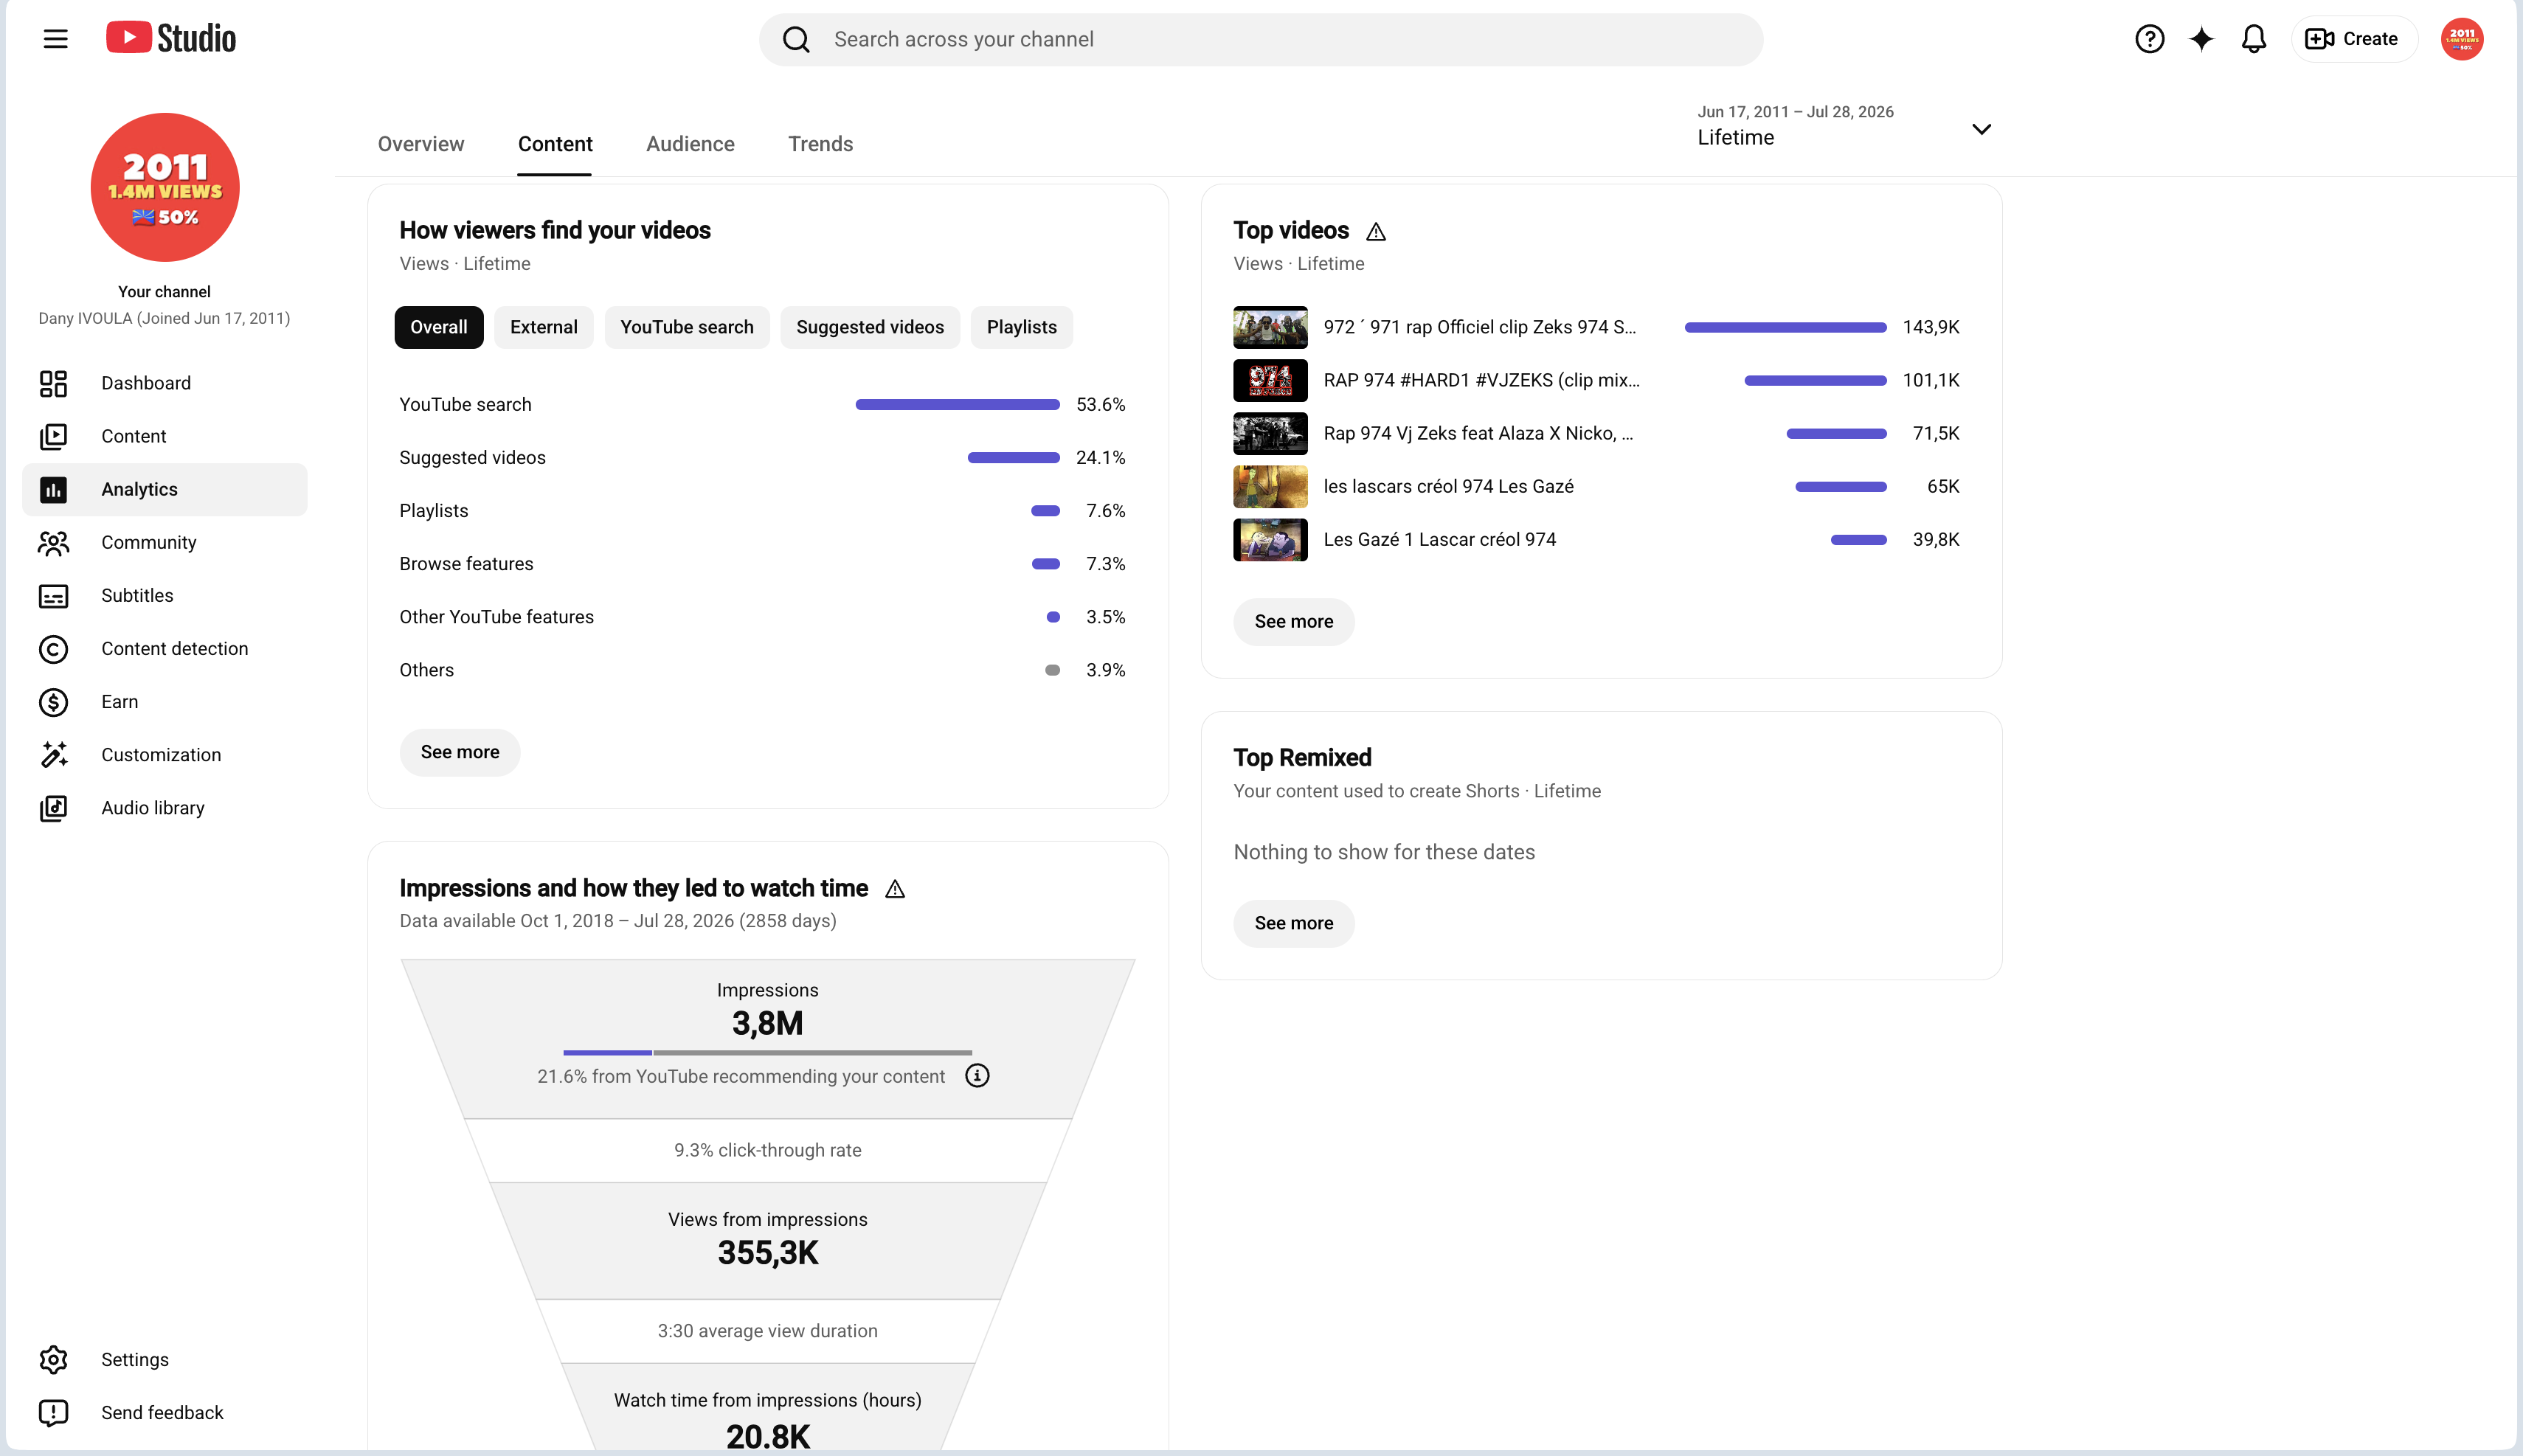Open thumbnail of 972 971 rap video

[1270, 327]
